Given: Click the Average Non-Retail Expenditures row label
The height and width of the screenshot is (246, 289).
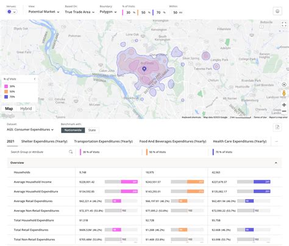Looking at the screenshot, I should click(37, 211).
